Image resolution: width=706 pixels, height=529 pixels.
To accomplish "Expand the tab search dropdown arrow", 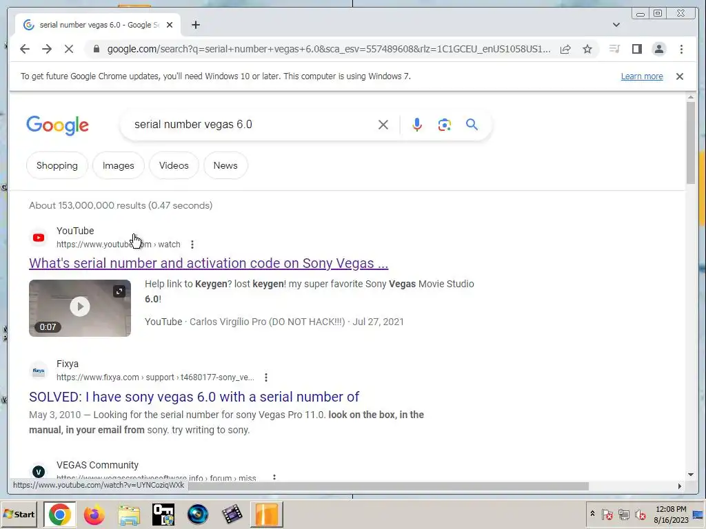I will pos(616,25).
